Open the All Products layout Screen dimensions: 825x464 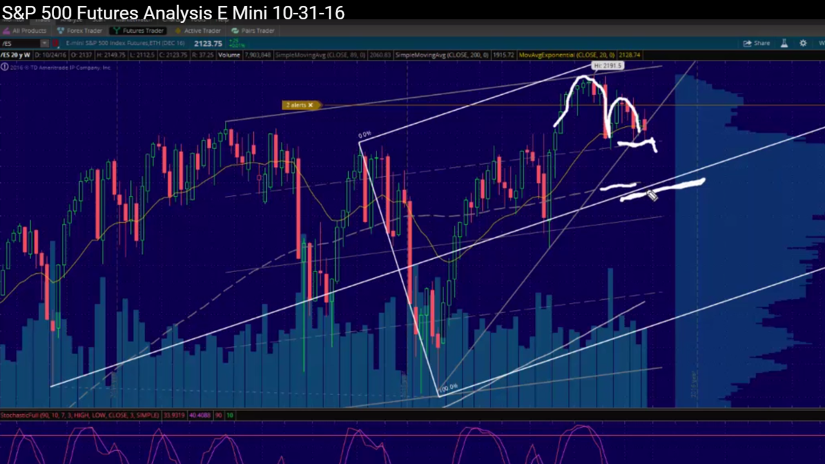pyautogui.click(x=24, y=30)
